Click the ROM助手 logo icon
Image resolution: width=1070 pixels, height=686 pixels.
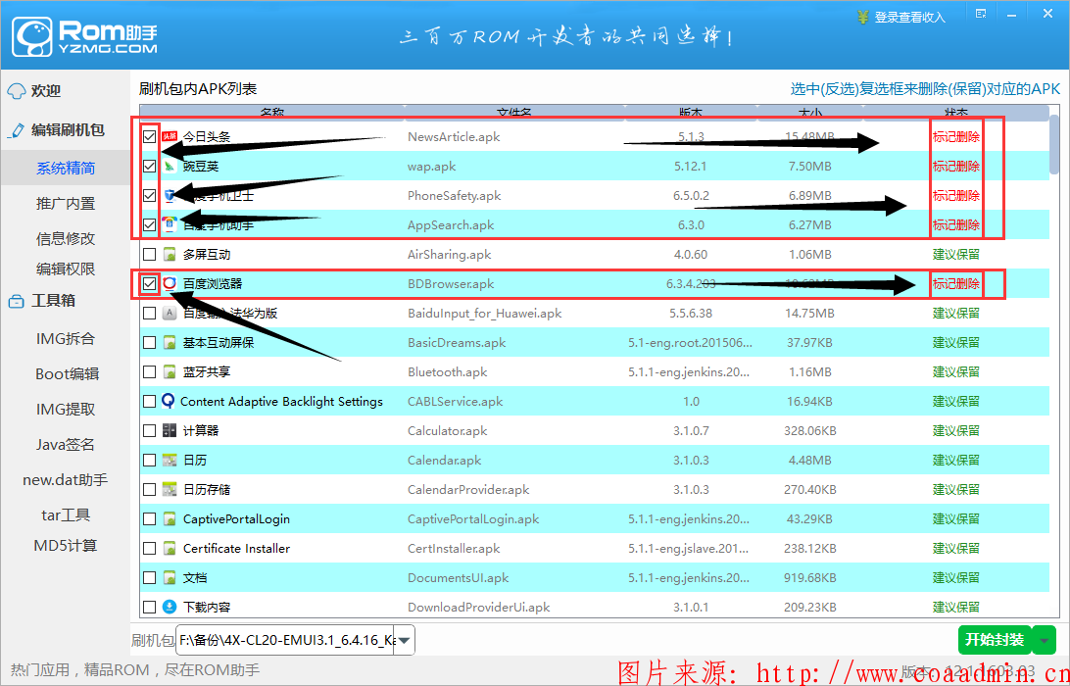(33, 37)
